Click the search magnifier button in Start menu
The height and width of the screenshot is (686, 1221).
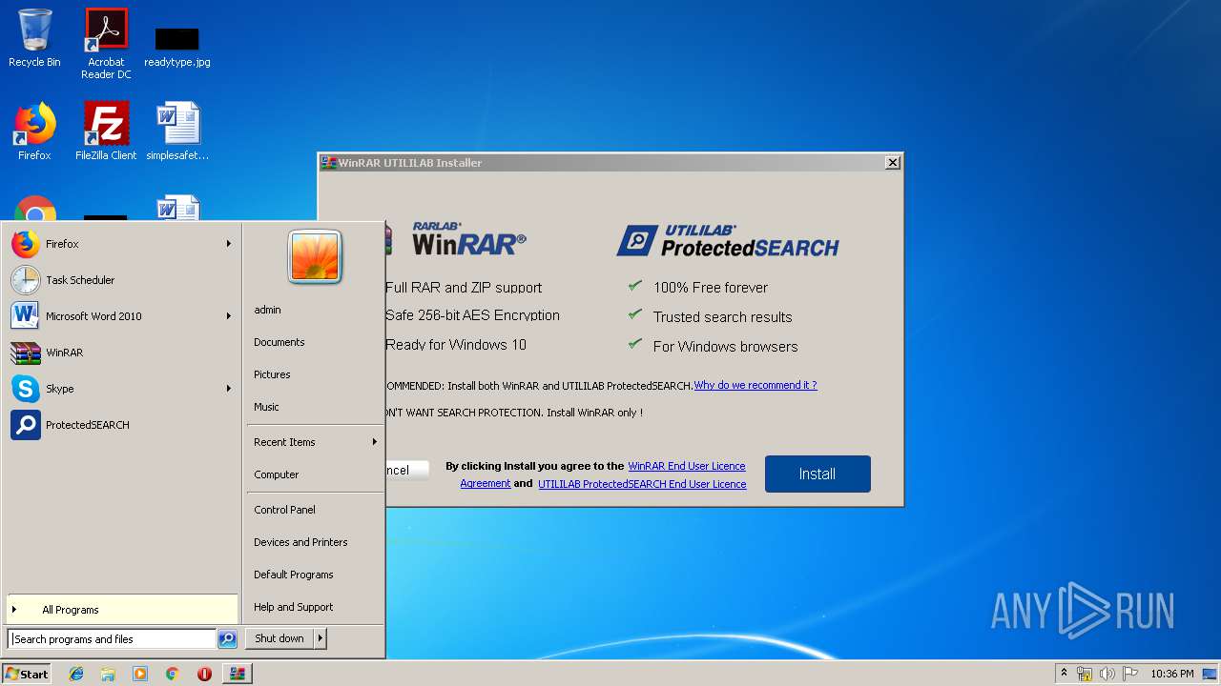[227, 639]
